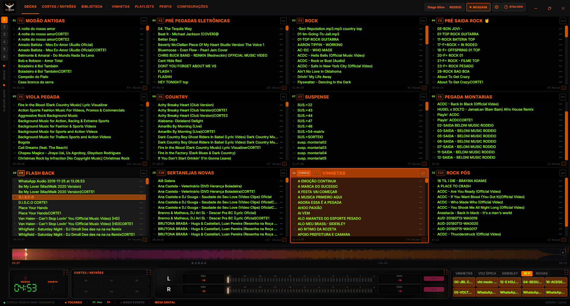
Task: Open COUNTRY deck options menu
Action: [x=284, y=97]
